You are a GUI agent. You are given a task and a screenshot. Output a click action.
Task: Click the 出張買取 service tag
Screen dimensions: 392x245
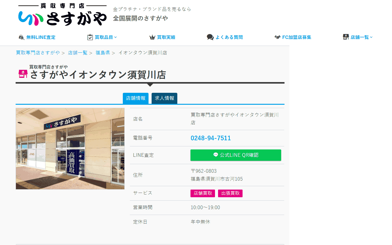pyautogui.click(x=230, y=193)
